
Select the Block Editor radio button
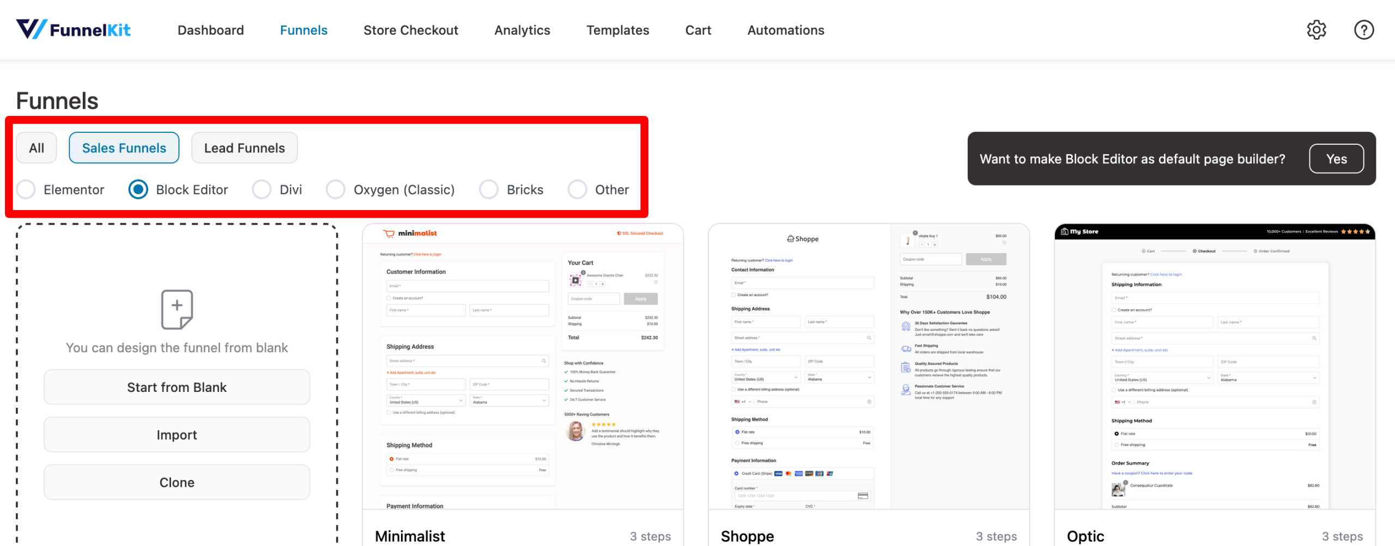[138, 189]
